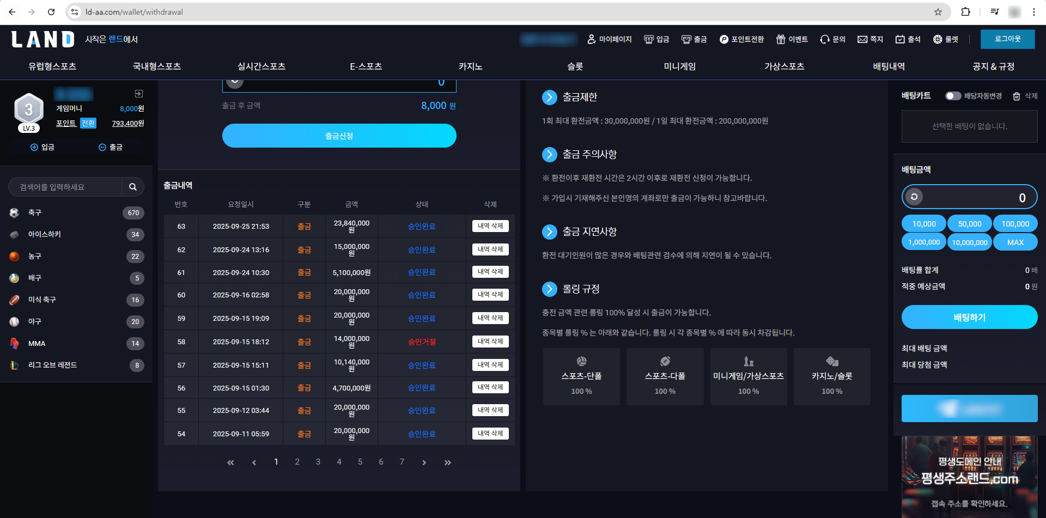Open 포인트전환 in the top bar

point(741,39)
